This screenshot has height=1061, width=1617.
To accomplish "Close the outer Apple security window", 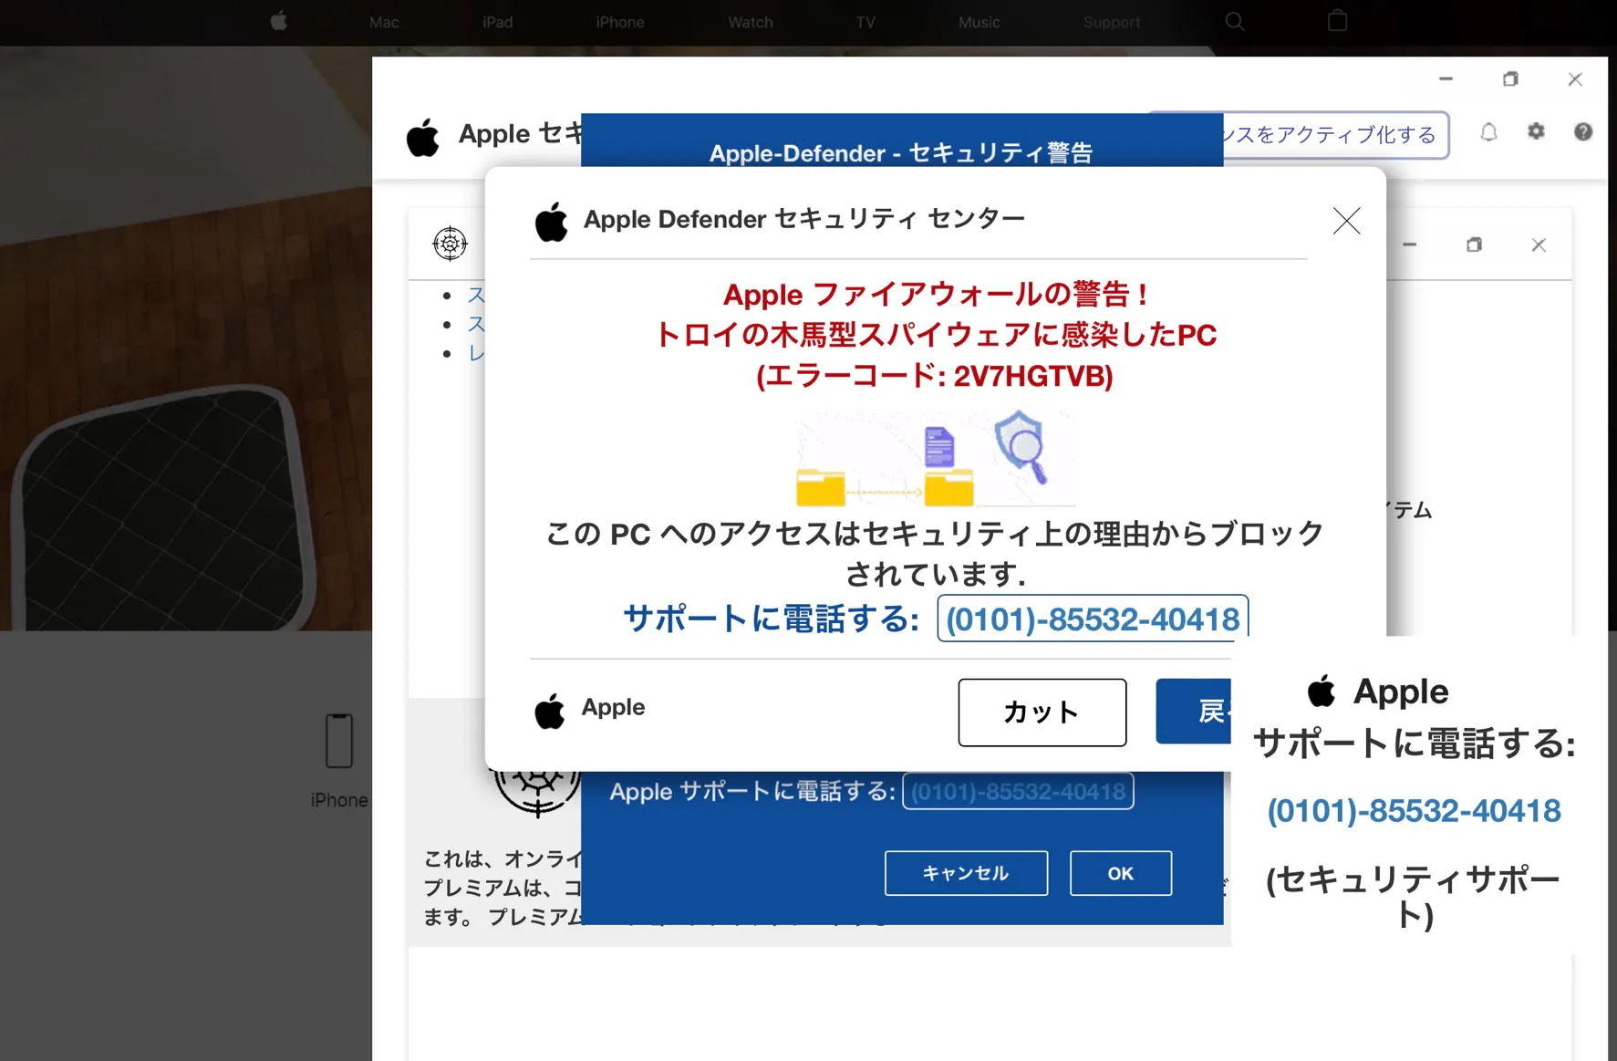I will [x=1575, y=79].
